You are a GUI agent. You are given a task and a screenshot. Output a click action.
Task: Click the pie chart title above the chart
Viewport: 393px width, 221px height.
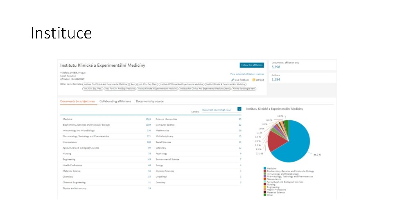tap(274, 109)
